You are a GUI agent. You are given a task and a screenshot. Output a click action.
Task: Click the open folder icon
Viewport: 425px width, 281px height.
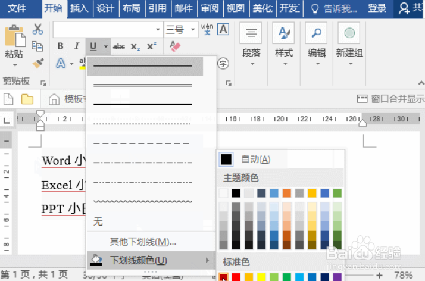tap(27, 99)
